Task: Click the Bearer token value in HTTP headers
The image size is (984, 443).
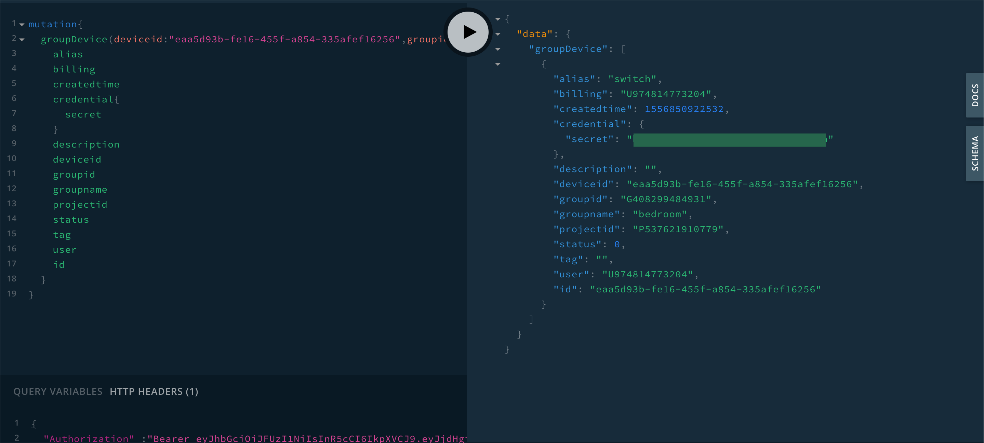Action: coord(307,439)
